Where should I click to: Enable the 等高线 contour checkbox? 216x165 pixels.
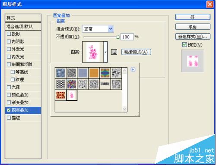(13, 72)
